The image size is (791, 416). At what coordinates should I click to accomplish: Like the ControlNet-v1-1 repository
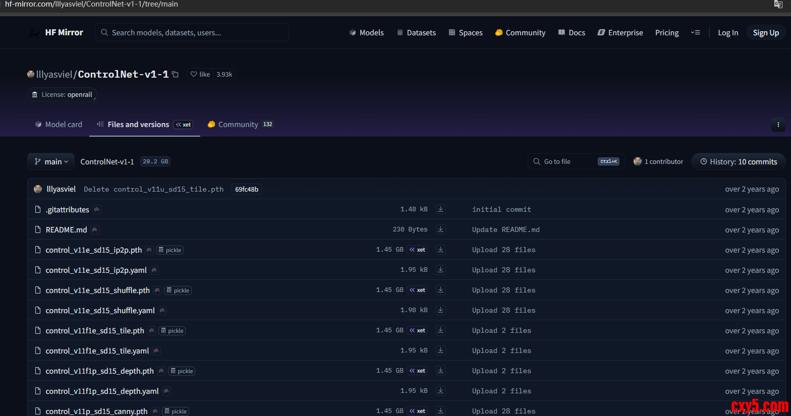click(x=200, y=74)
